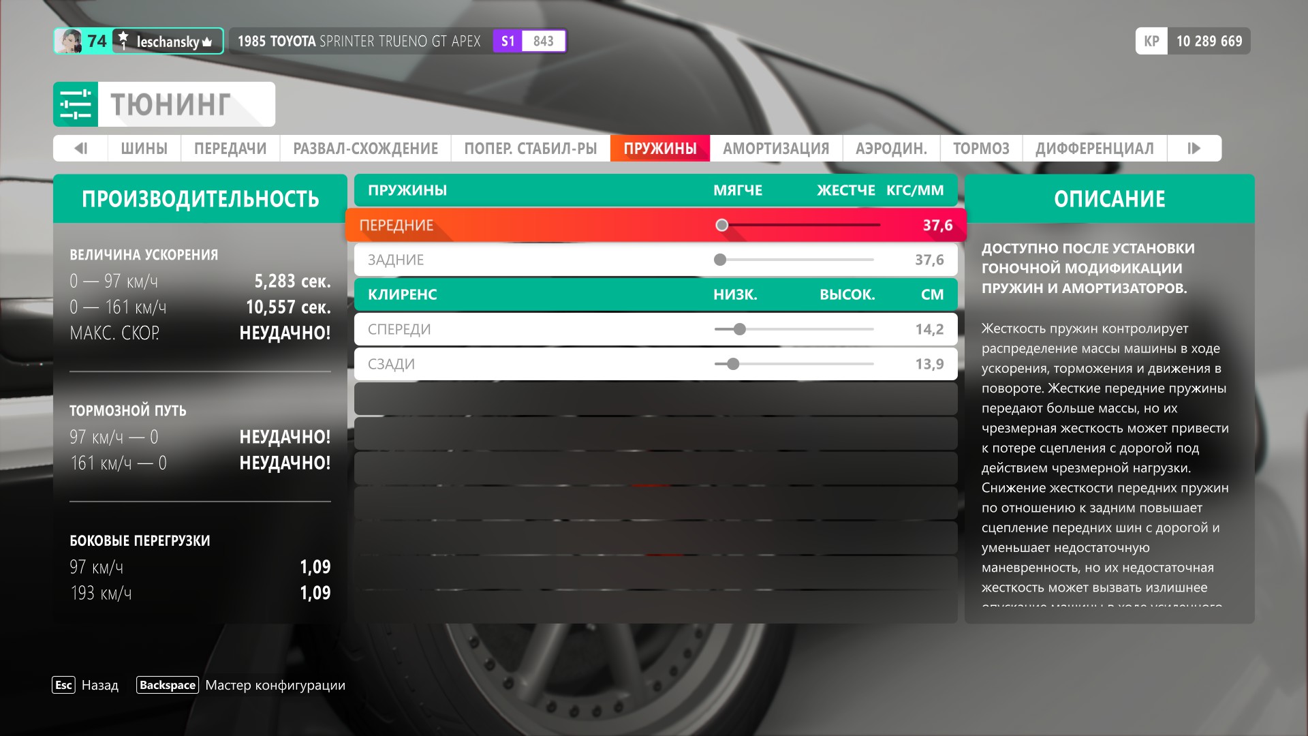Go to the Дифференциал tab
This screenshot has width=1308, height=736.
pyautogui.click(x=1094, y=149)
